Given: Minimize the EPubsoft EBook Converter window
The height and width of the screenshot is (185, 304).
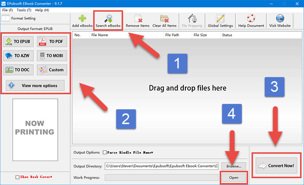Looking at the screenshot, I should coord(271,4).
